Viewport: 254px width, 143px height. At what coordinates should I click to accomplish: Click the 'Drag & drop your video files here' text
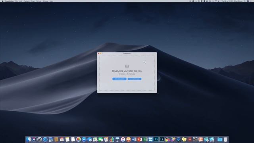coord(127,71)
